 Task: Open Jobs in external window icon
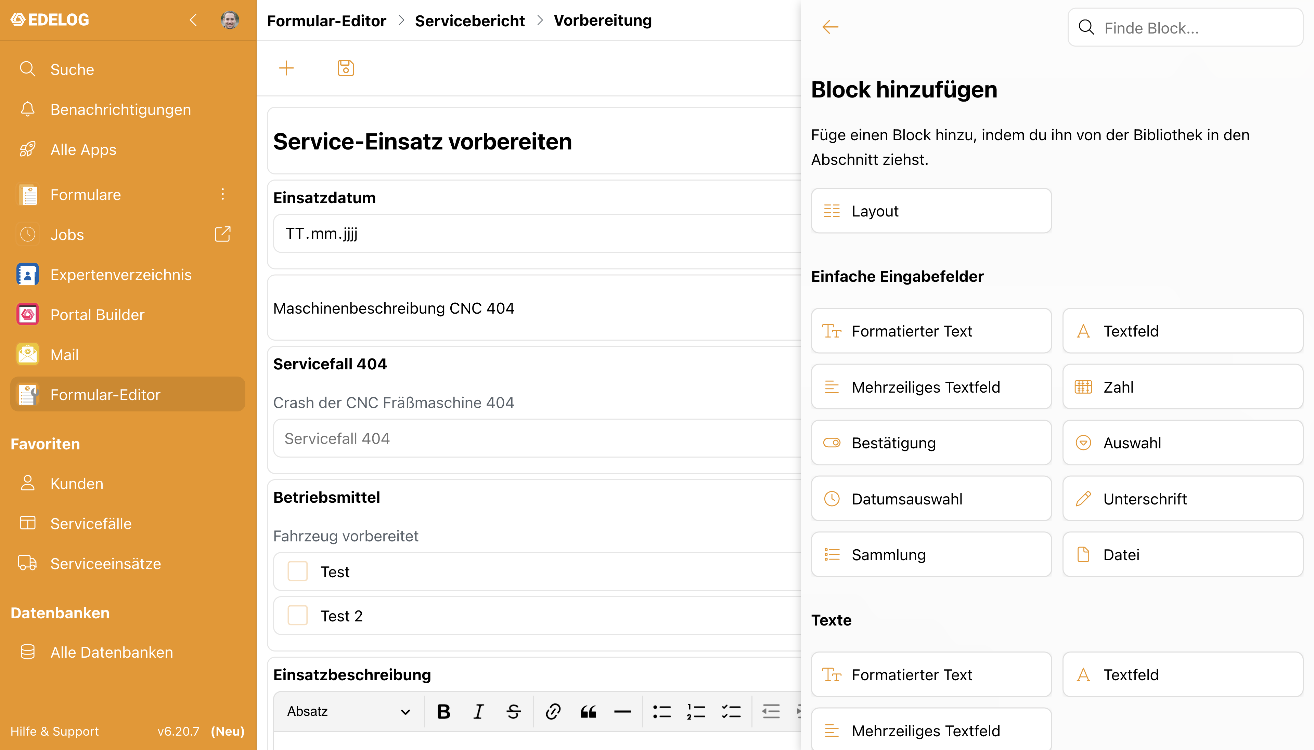[x=223, y=234]
